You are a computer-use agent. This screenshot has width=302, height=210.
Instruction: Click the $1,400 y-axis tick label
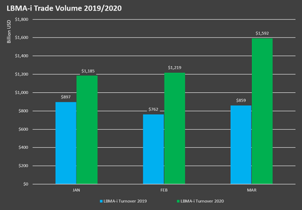(22, 56)
